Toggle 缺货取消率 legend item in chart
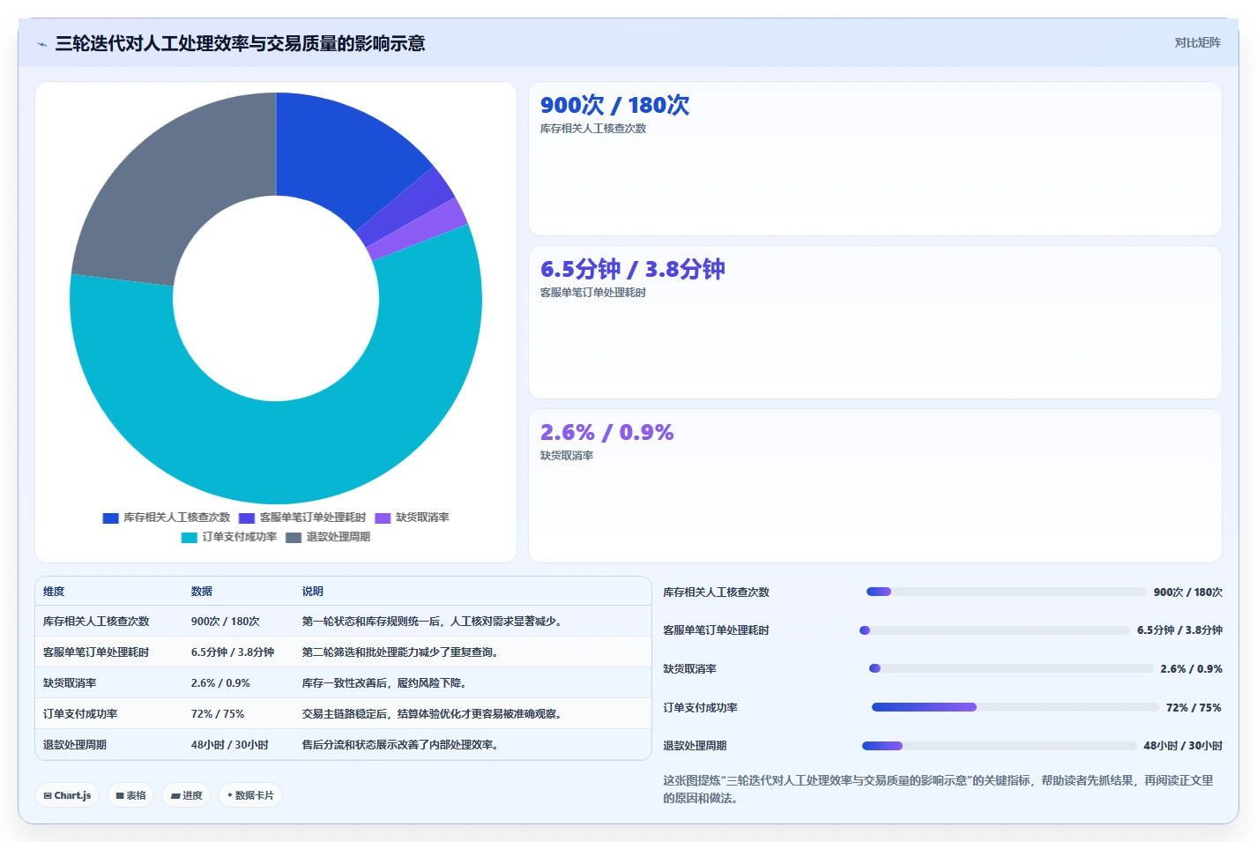The image size is (1257, 842). (x=412, y=518)
